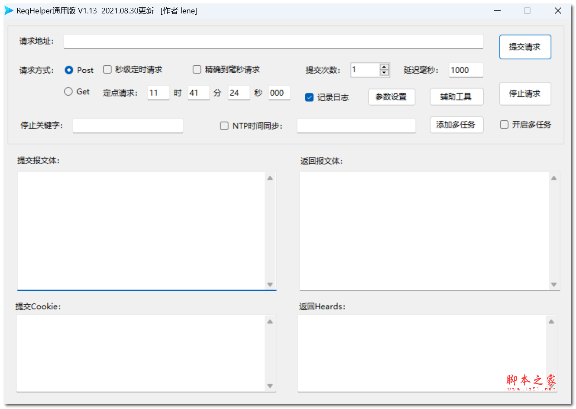Click the ReqHelper title bar logo icon
Viewport: 576px width, 409px height.
pos(9,10)
